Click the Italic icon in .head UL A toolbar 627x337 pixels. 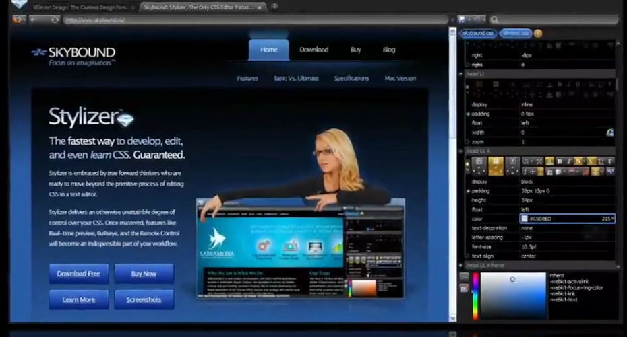[x=569, y=161]
